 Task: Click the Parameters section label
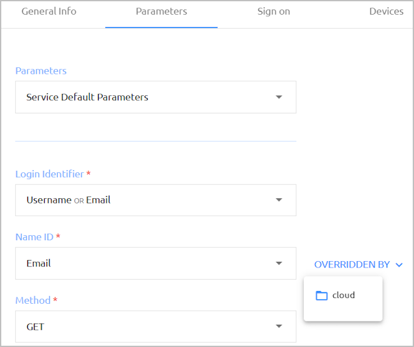pos(41,71)
